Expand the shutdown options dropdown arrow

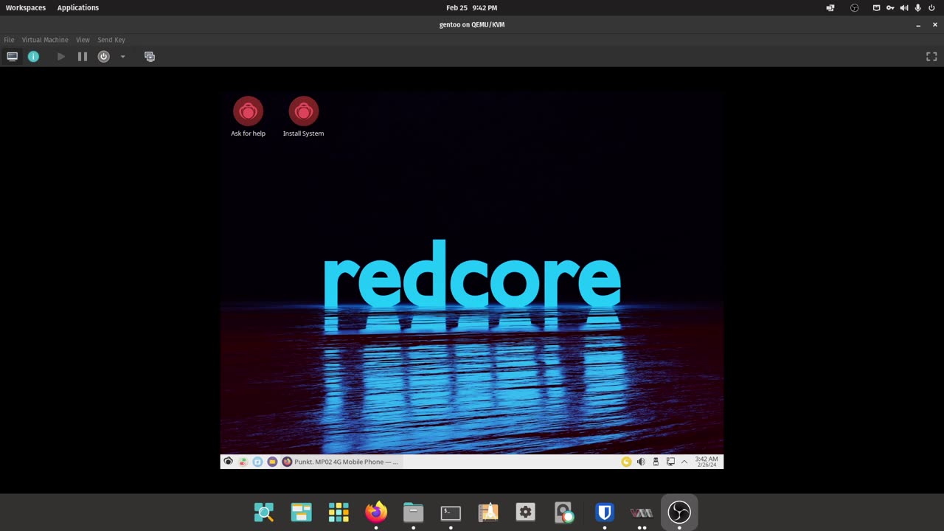coord(122,57)
